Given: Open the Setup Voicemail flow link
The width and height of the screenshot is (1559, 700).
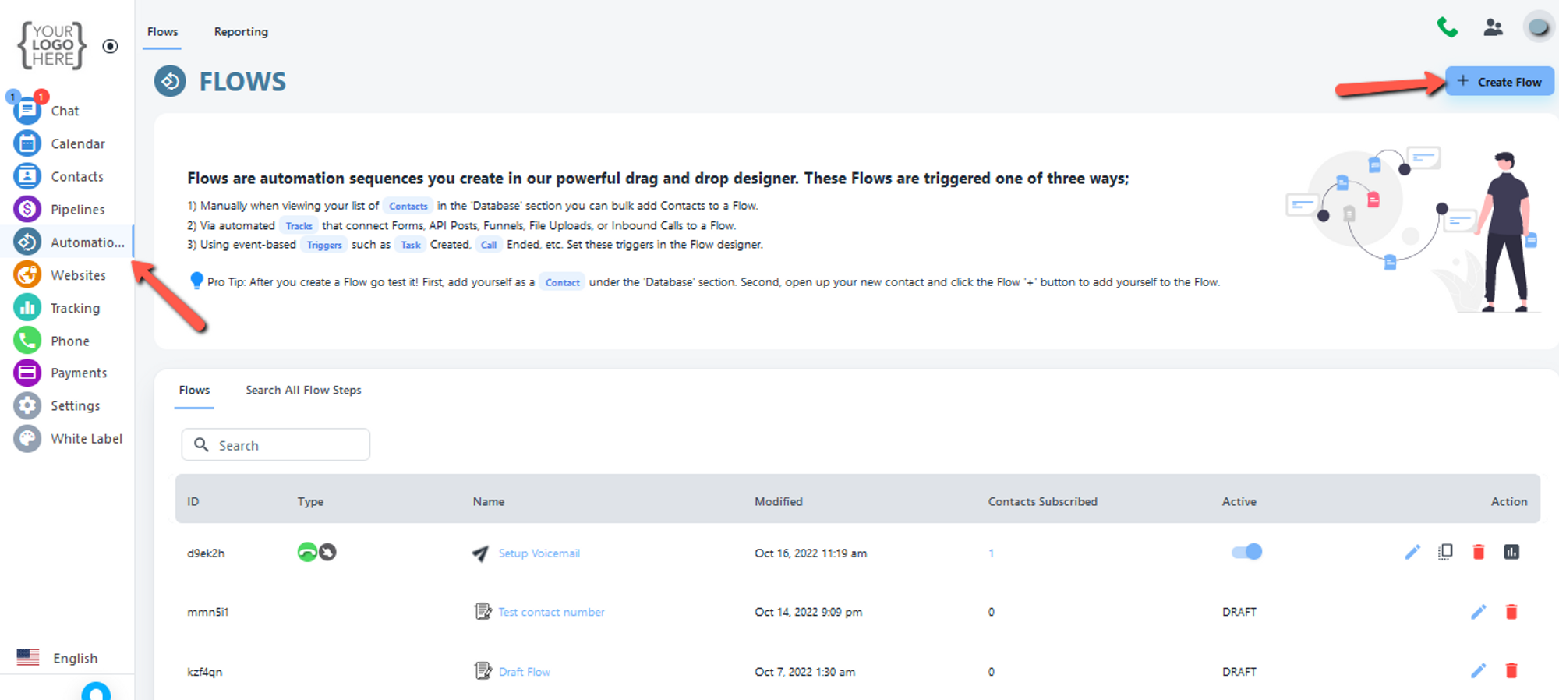Looking at the screenshot, I should [539, 553].
